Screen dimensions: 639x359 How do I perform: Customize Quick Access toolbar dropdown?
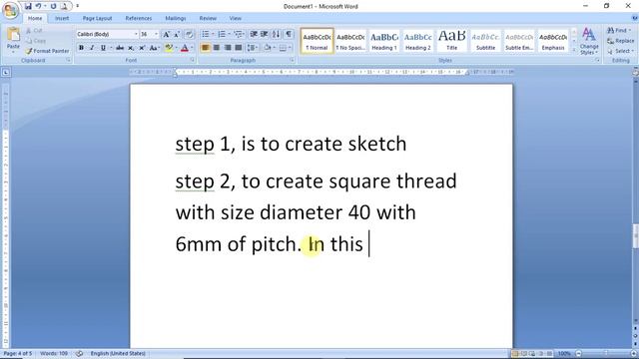point(78,6)
